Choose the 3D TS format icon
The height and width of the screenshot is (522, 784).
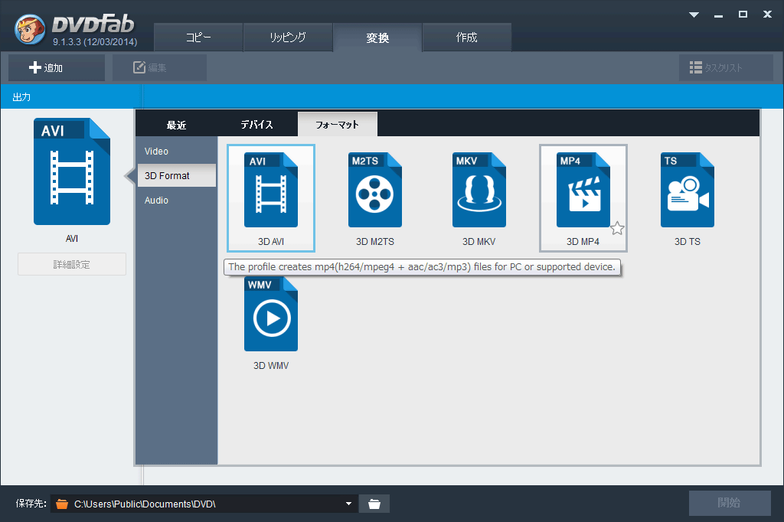pos(688,190)
